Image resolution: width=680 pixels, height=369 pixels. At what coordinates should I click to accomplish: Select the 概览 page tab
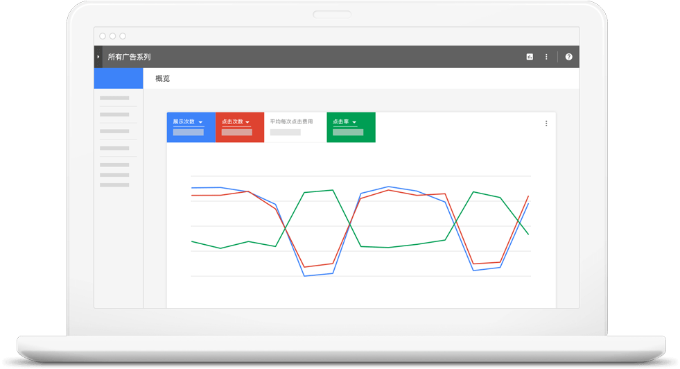(x=163, y=78)
